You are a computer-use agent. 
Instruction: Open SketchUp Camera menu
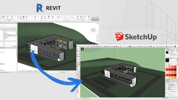click(83, 45)
